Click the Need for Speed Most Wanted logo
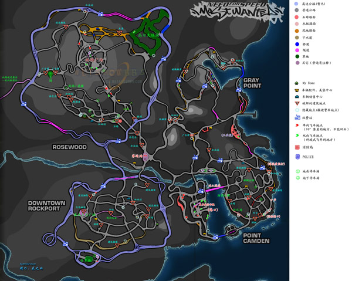Viewport: 352px width, 281px height. coord(237,12)
